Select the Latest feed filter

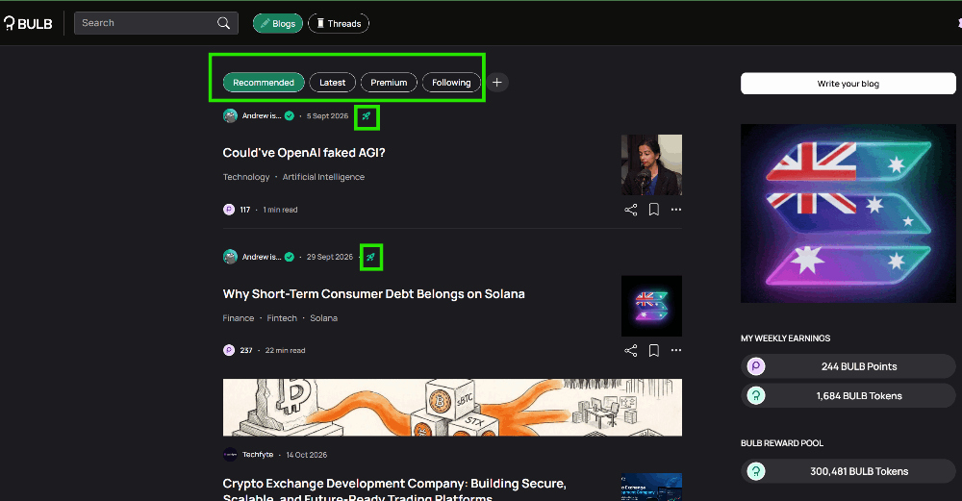point(333,82)
